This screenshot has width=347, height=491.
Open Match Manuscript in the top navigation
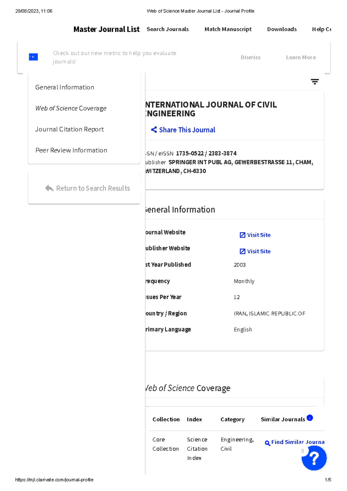tap(228, 29)
